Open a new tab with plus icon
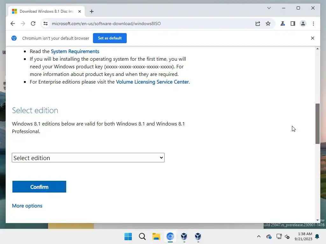326x244 pixels. pyautogui.click(x=92, y=11)
